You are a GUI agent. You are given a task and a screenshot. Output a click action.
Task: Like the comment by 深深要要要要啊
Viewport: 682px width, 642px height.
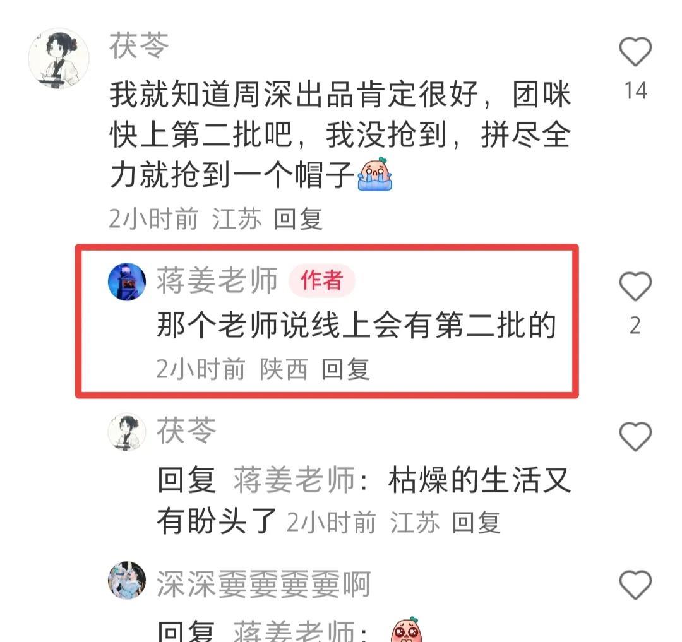[635, 585]
